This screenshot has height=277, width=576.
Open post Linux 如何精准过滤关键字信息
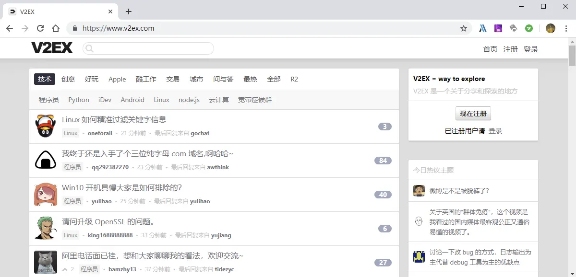(114, 119)
